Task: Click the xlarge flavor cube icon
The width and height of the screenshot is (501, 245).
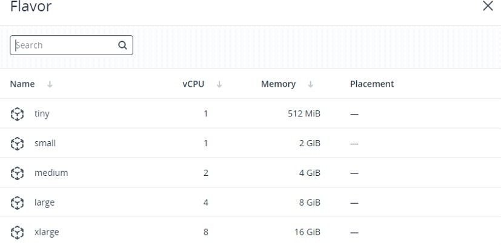Action: click(17, 232)
